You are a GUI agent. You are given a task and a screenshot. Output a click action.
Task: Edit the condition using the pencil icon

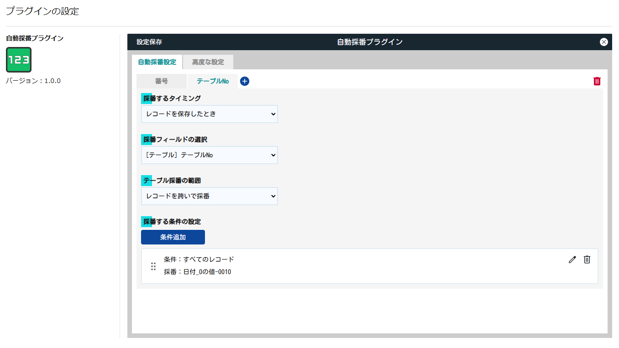click(572, 260)
